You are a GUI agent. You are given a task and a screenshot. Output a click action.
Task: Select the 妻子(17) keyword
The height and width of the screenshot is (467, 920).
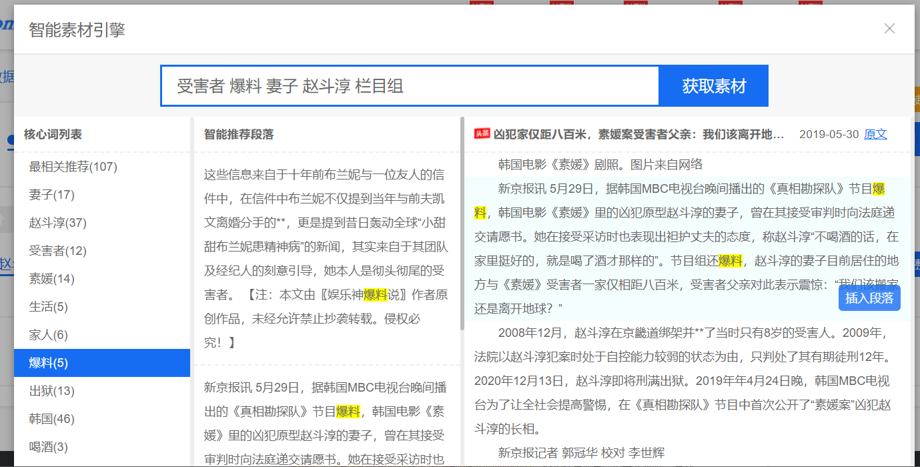[x=102, y=195]
